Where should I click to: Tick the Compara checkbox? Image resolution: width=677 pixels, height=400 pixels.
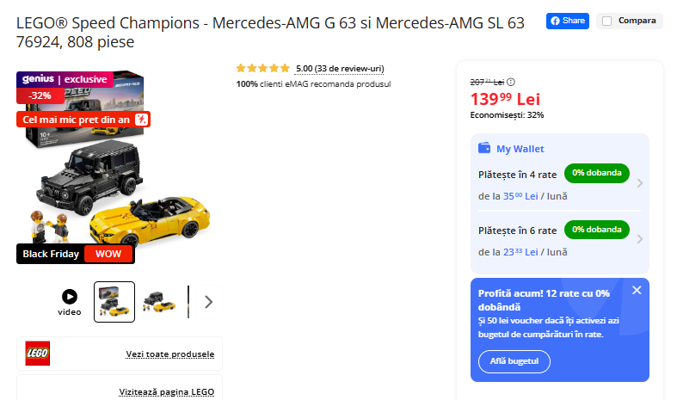(607, 21)
